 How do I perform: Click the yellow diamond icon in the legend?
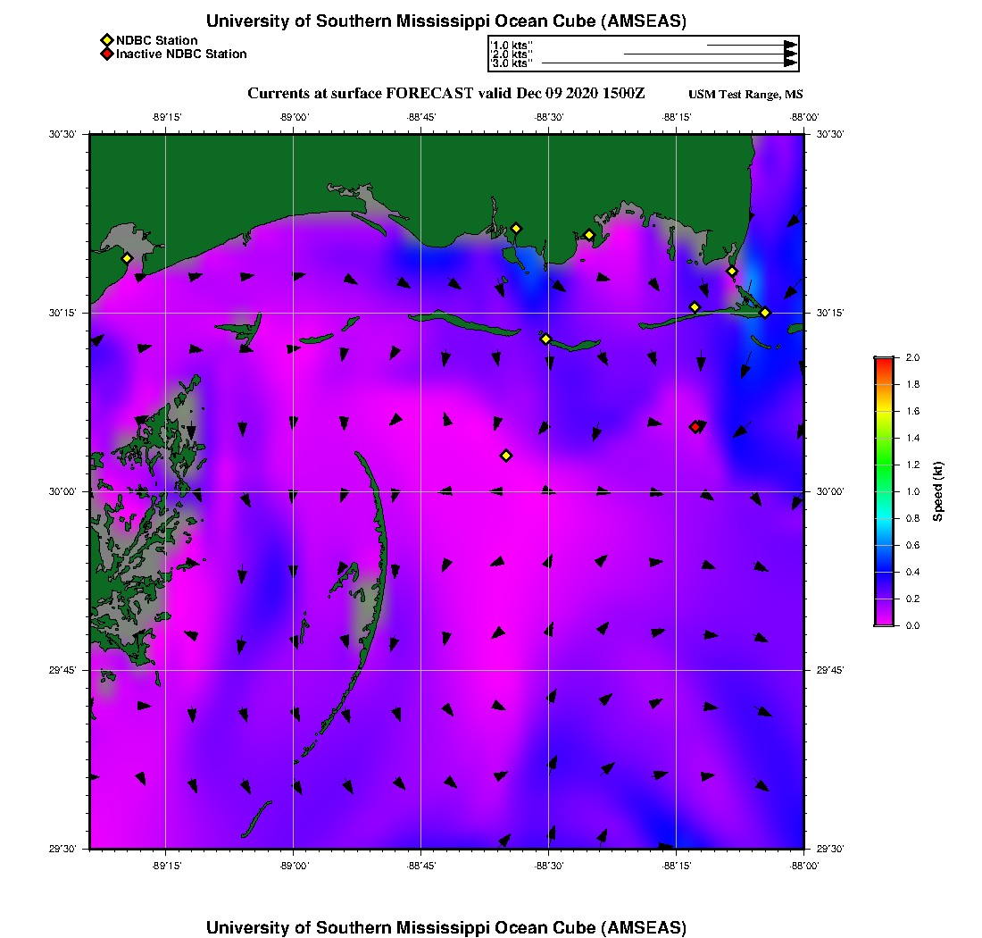pyautogui.click(x=106, y=40)
